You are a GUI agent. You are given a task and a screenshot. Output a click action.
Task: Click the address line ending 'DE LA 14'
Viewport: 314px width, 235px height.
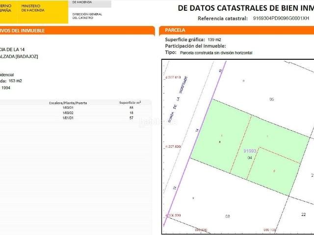tap(12, 49)
